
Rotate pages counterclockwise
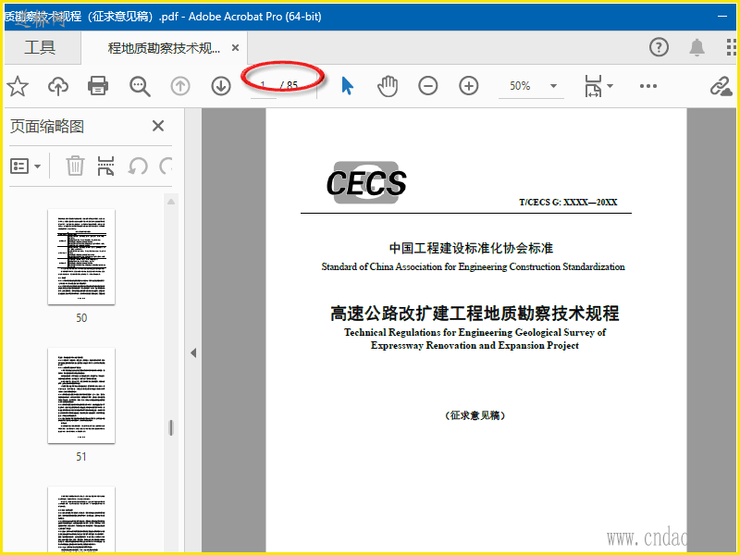[138, 166]
